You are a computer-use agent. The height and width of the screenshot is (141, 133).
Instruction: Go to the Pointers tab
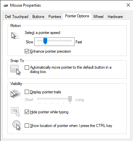click(x=55, y=17)
